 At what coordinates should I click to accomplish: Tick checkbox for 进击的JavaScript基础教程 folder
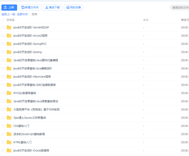(3, 134)
